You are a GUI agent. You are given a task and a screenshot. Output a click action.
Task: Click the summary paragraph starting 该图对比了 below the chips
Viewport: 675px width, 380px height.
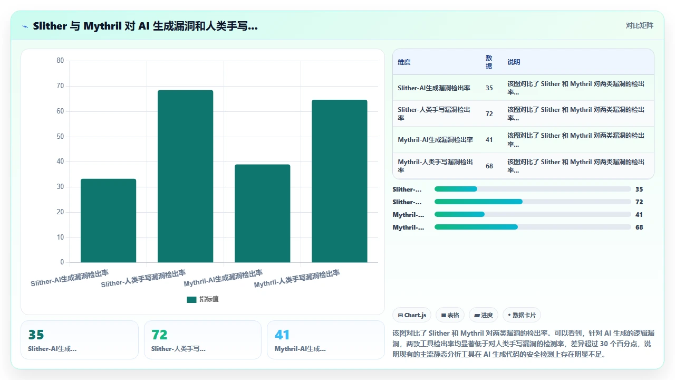pyautogui.click(x=524, y=344)
